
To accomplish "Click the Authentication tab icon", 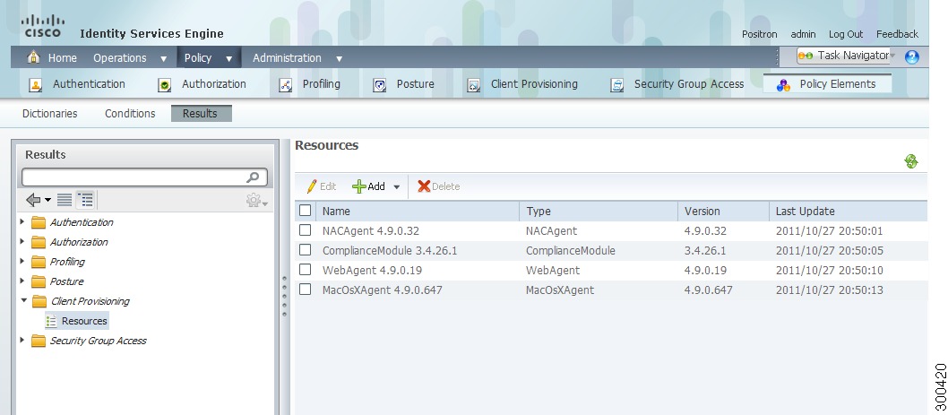I will [36, 85].
